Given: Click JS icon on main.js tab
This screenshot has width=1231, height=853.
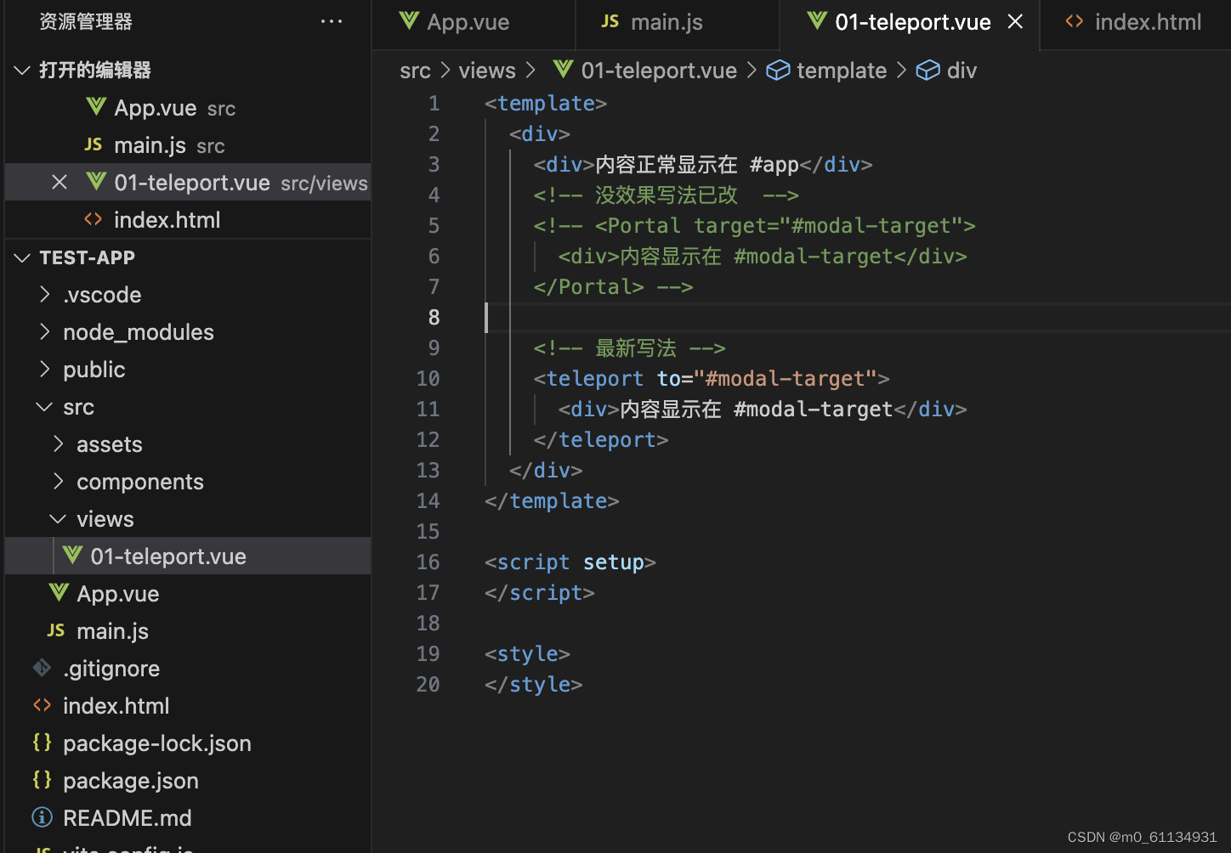Looking at the screenshot, I should (610, 21).
